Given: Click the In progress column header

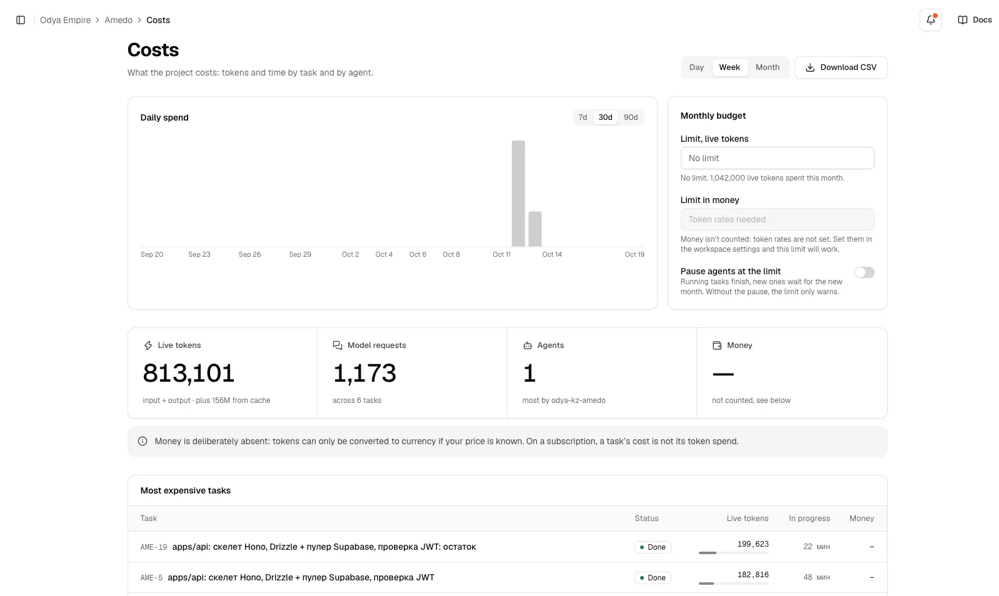Looking at the screenshot, I should coord(809,519).
